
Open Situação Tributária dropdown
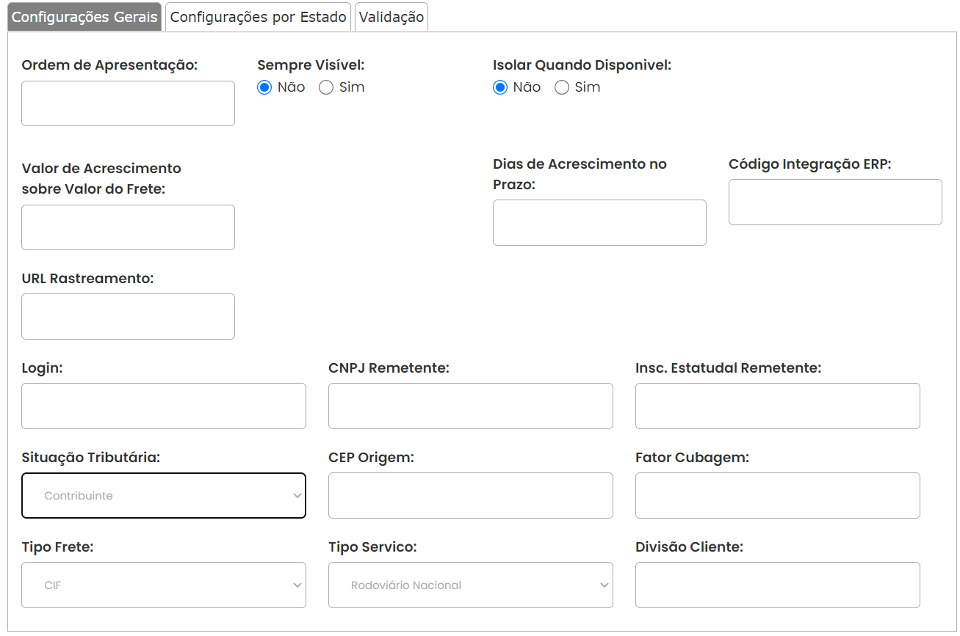tap(164, 496)
